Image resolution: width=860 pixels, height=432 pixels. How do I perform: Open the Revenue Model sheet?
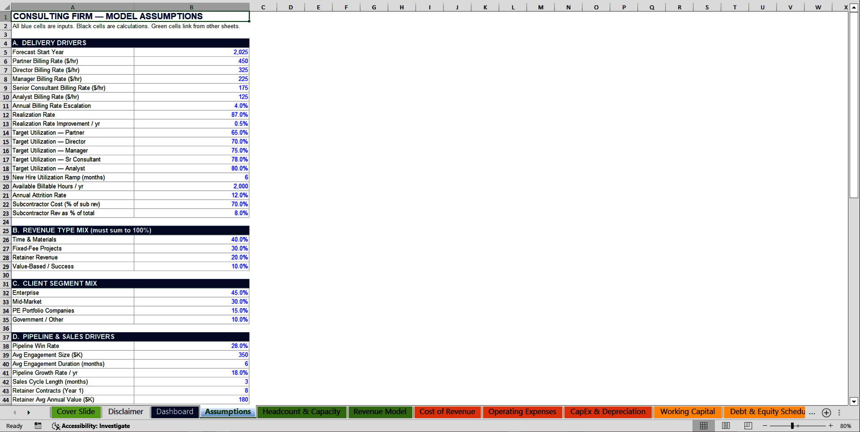click(x=380, y=412)
